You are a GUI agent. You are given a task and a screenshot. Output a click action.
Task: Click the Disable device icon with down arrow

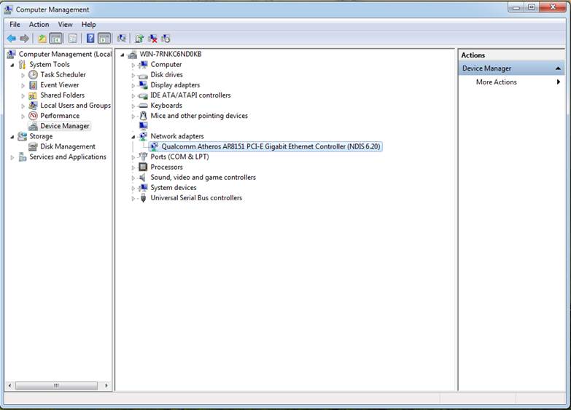tap(166, 38)
